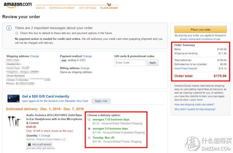The height and width of the screenshot is (153, 233).
Task: Change the shipping address
Action: point(34,56)
